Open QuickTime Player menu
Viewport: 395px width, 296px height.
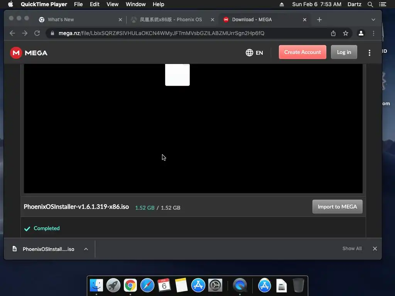(44, 4)
